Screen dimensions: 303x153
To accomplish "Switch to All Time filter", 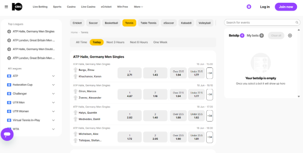I will point(81,42).
